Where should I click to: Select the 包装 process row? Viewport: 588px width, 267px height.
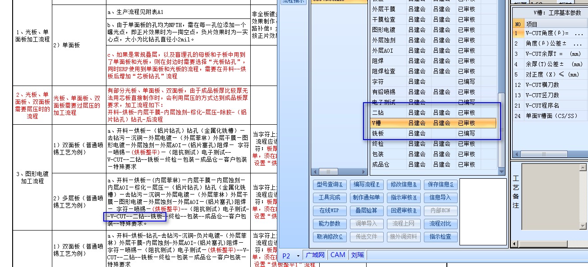click(433, 154)
